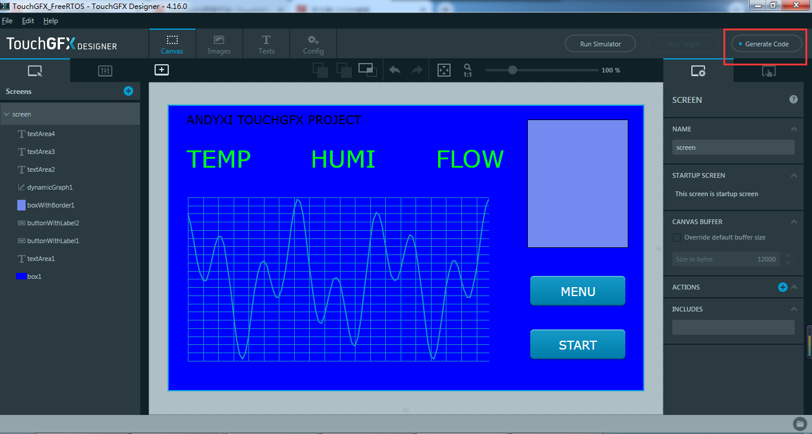The height and width of the screenshot is (434, 812).
Task: Collapse the NAME section
Action: 794,129
